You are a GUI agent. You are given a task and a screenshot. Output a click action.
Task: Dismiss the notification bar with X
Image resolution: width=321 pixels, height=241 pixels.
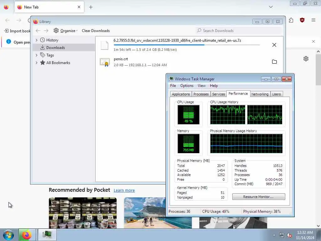(313, 42)
